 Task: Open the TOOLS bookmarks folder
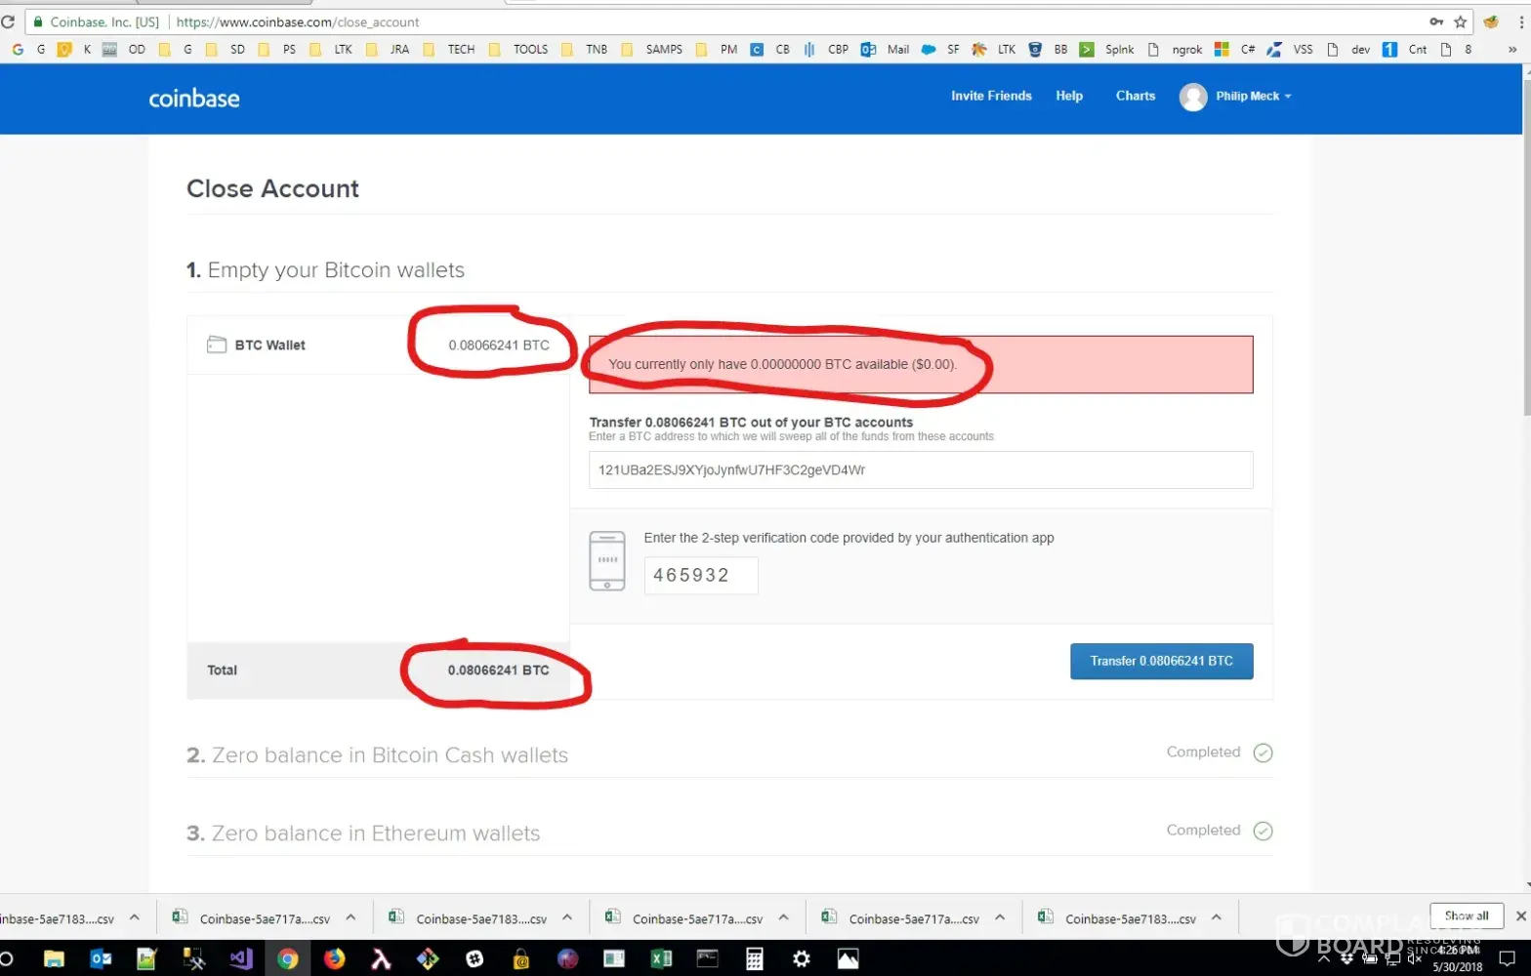(x=530, y=49)
